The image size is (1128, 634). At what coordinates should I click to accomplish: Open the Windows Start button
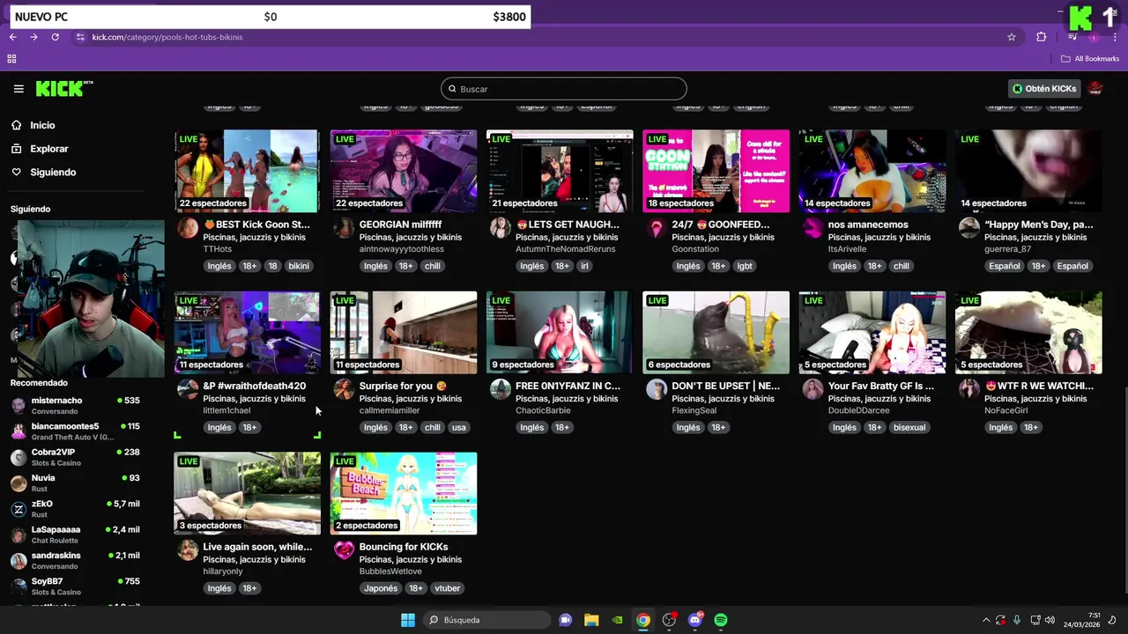[x=408, y=620]
